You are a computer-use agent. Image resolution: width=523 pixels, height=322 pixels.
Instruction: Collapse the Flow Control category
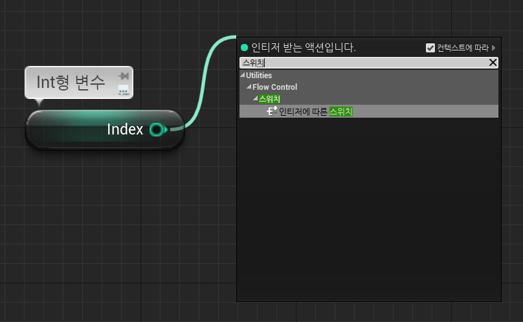tap(249, 87)
